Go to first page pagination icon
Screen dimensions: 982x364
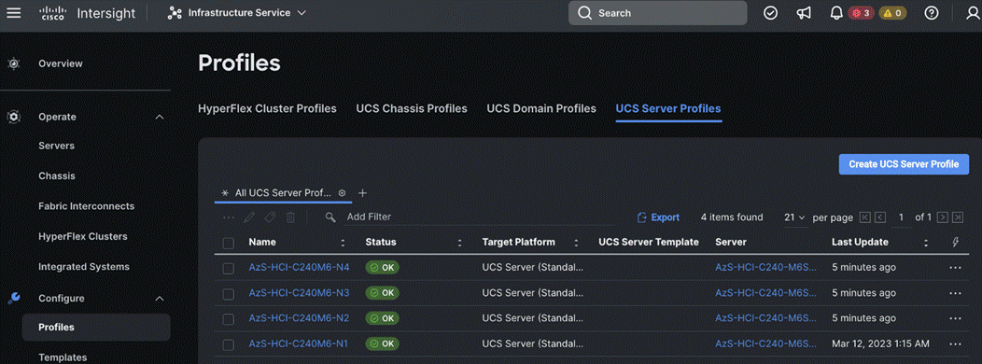point(865,217)
